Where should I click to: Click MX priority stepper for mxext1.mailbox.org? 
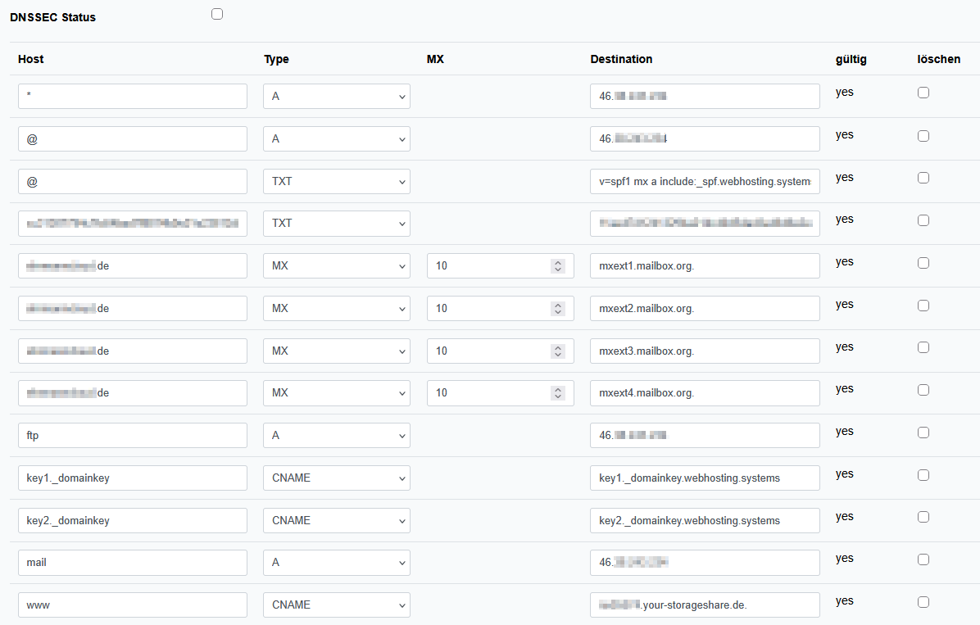click(x=558, y=265)
